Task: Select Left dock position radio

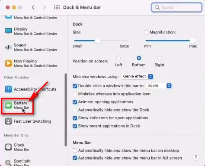Action: pos(119,58)
